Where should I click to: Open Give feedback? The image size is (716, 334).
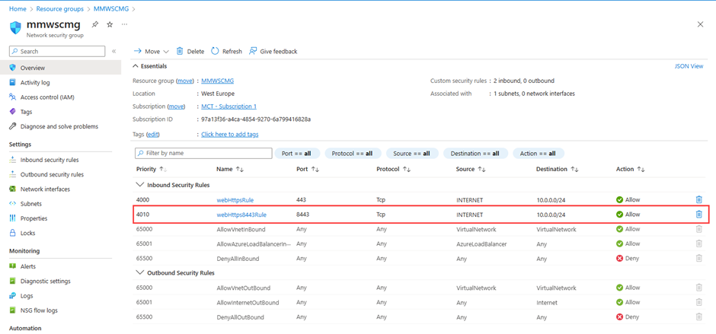coord(273,52)
